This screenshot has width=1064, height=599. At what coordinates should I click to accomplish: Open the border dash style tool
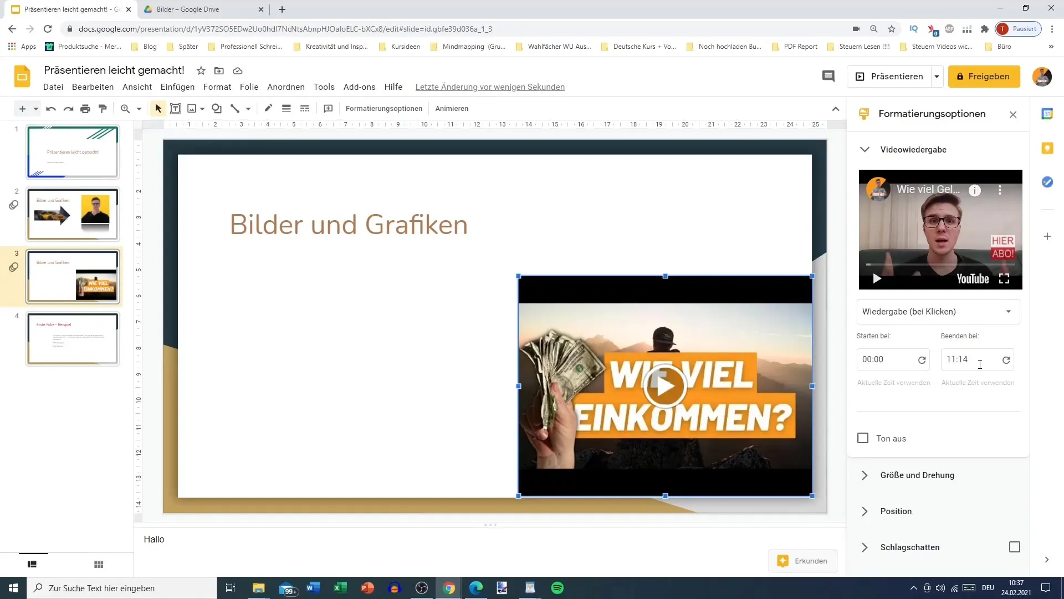pos(305,109)
